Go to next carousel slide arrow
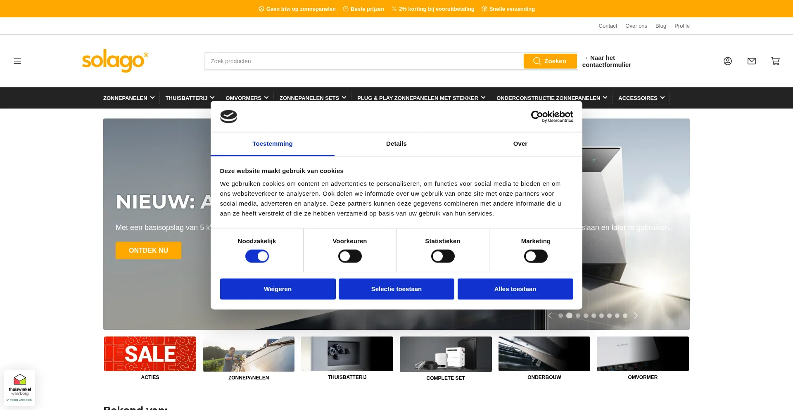 [636, 316]
